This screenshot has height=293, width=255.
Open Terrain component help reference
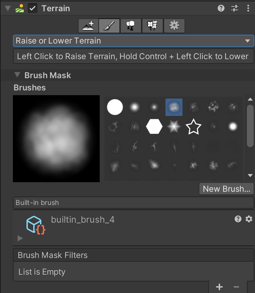pyautogui.click(x=221, y=8)
